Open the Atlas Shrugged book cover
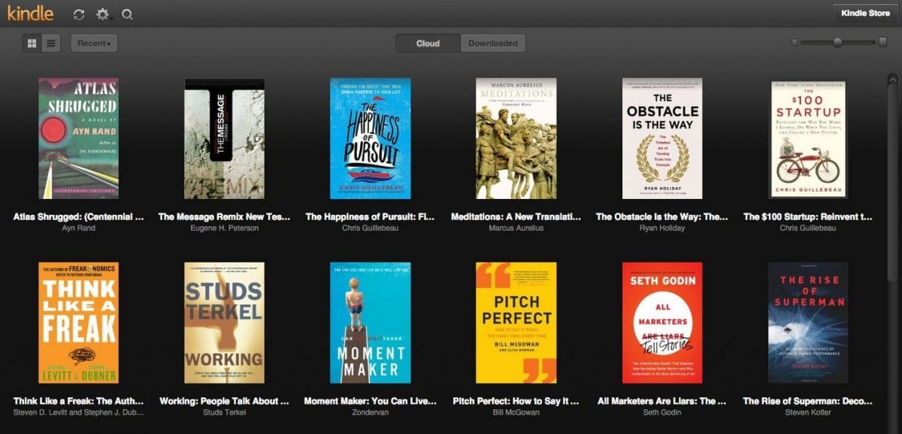 pyautogui.click(x=78, y=137)
